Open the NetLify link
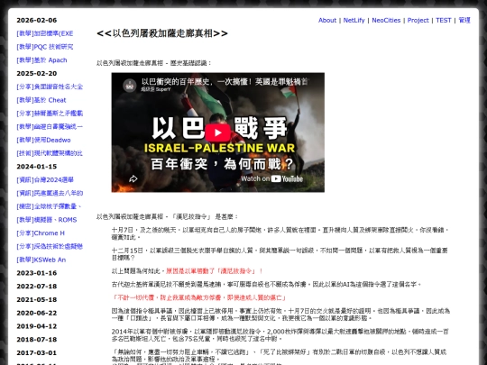The image size is (487, 365). click(x=354, y=20)
